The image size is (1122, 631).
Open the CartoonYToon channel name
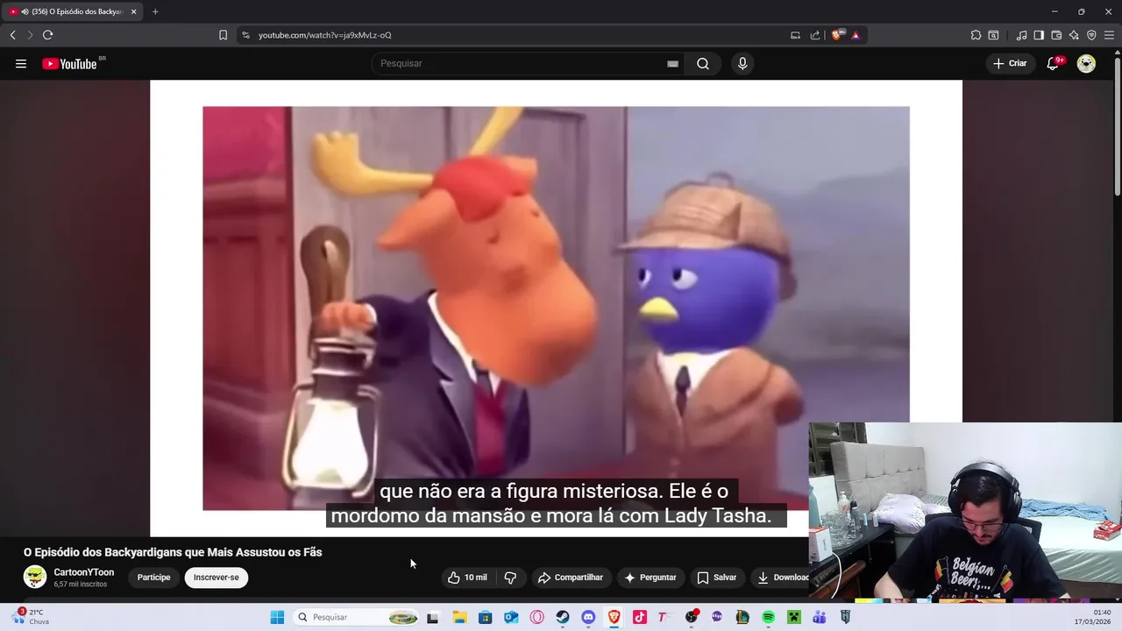pos(84,572)
